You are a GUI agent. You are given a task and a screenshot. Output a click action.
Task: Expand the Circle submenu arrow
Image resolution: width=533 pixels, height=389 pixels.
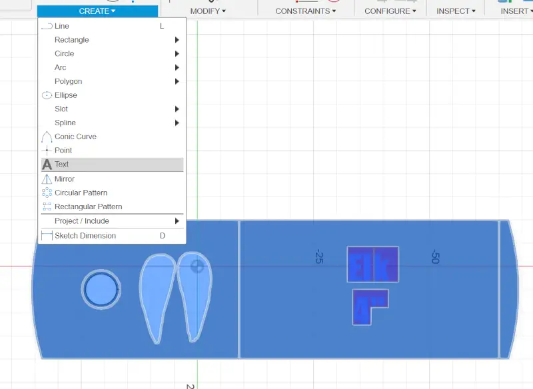tap(177, 54)
